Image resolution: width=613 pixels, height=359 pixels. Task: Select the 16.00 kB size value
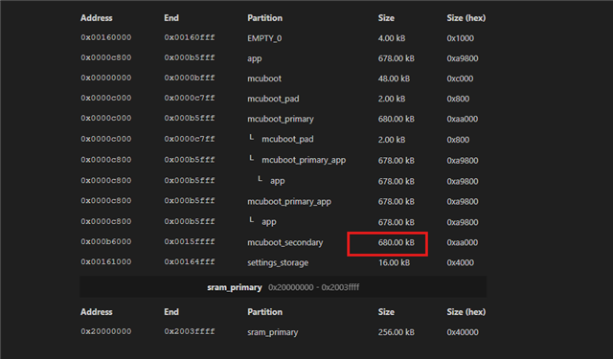click(394, 263)
